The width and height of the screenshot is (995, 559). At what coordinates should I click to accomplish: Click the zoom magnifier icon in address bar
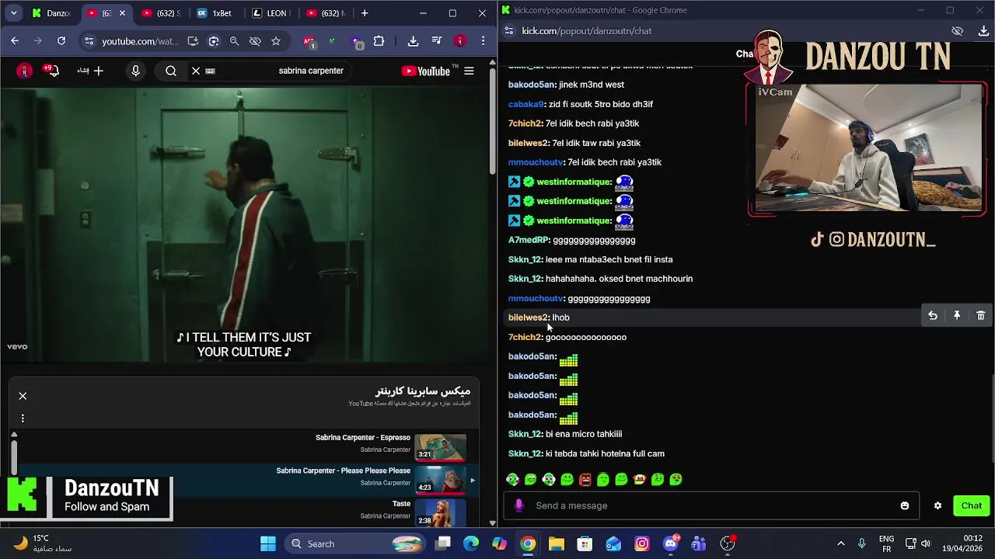tap(234, 41)
